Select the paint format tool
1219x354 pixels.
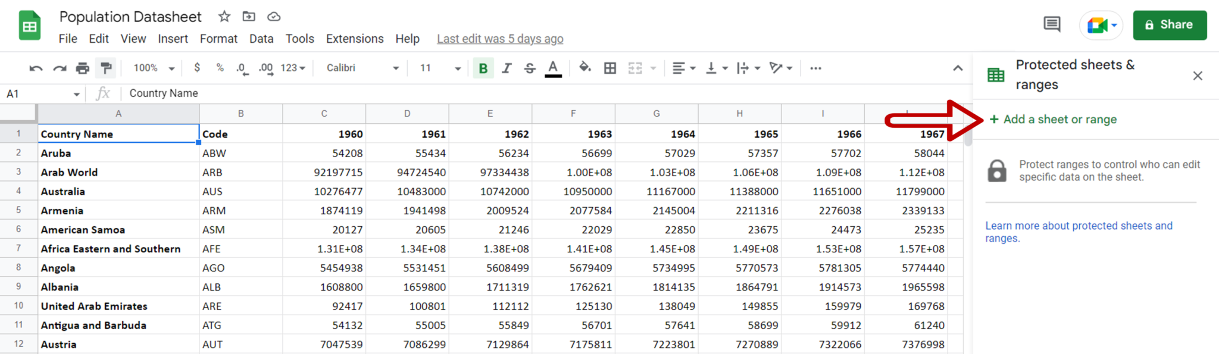click(107, 68)
